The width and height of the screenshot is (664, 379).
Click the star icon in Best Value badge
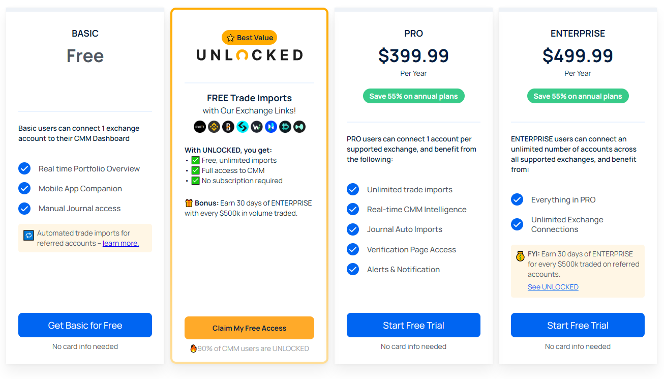point(230,38)
